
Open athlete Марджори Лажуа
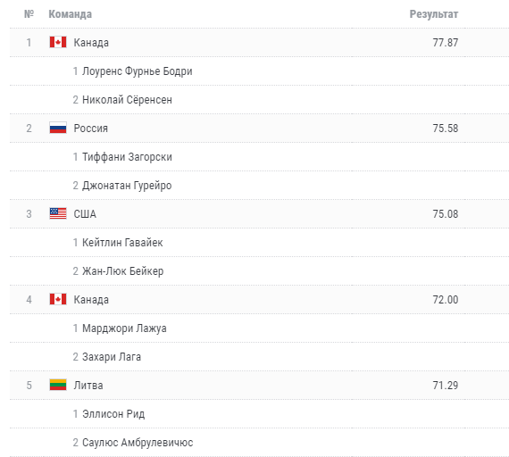[x=124, y=328]
